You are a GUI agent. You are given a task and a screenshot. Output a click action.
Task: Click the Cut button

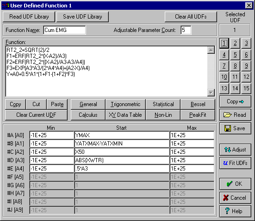(36, 104)
